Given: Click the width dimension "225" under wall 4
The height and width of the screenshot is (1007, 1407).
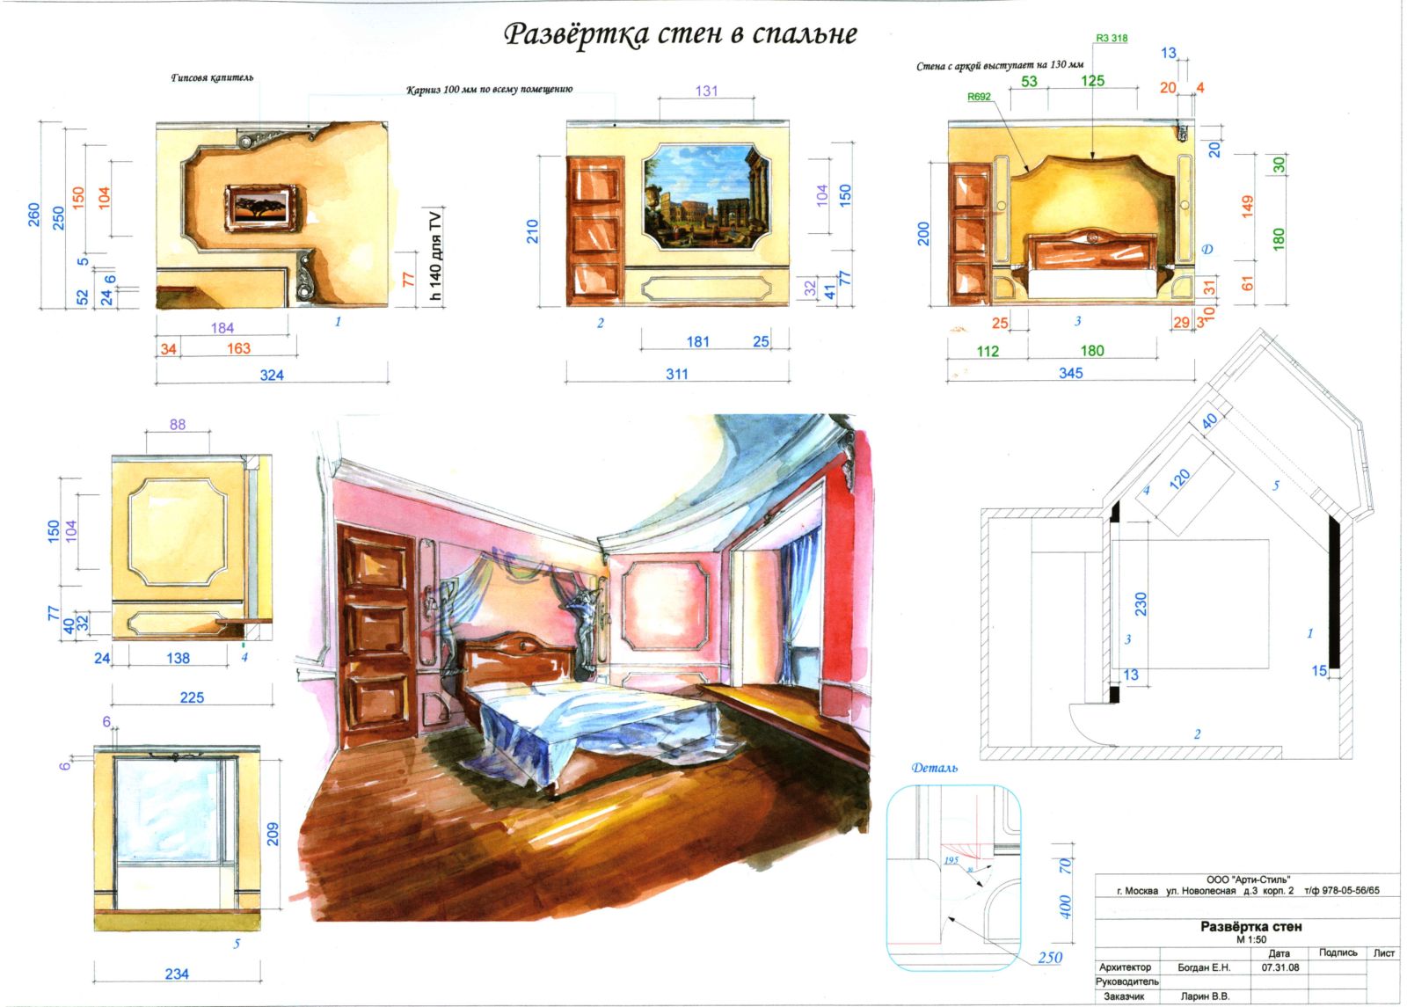Looking at the screenshot, I should coord(192,697).
